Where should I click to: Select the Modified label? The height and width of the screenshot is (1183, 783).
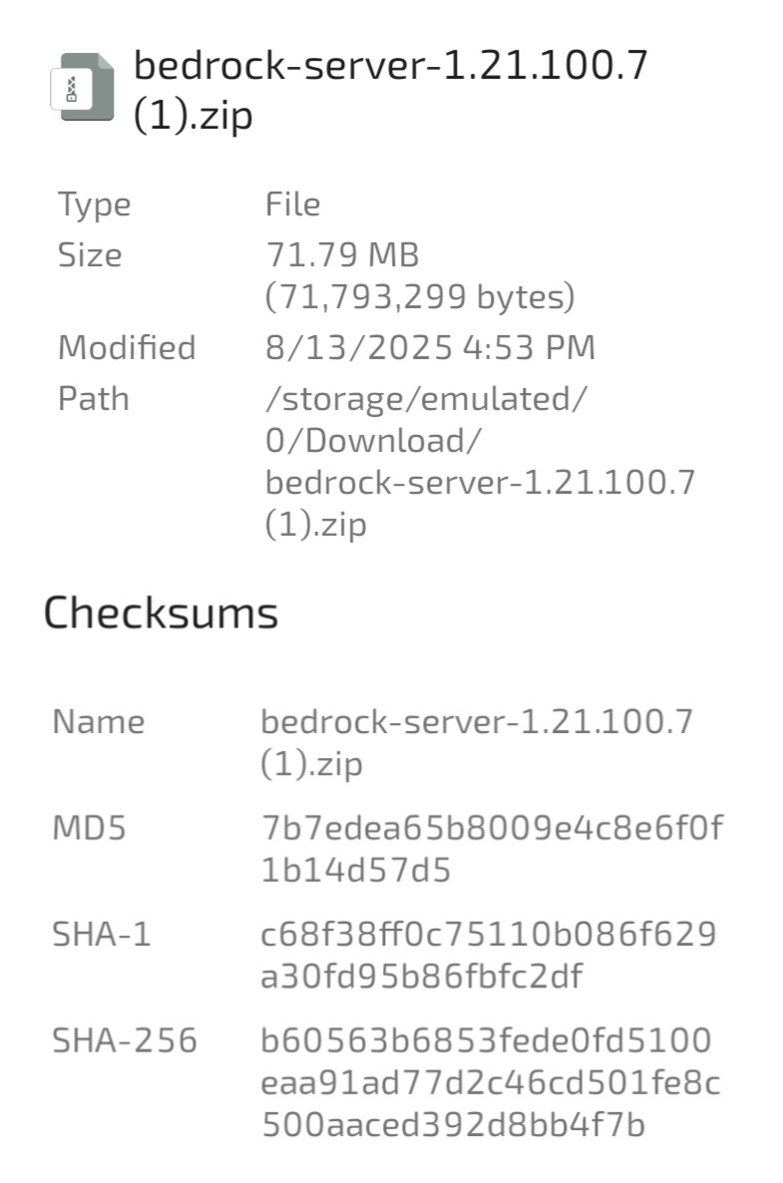(127, 348)
